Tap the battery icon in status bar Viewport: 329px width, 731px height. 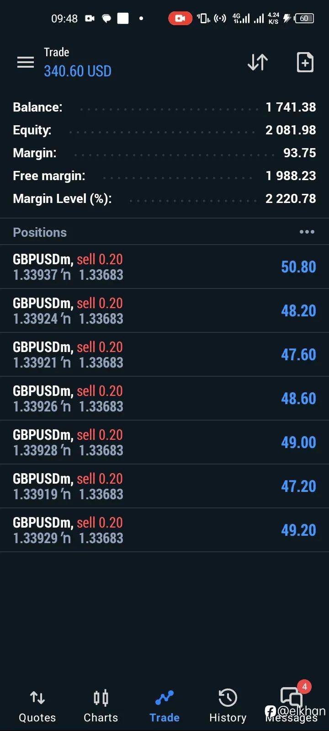tap(304, 18)
